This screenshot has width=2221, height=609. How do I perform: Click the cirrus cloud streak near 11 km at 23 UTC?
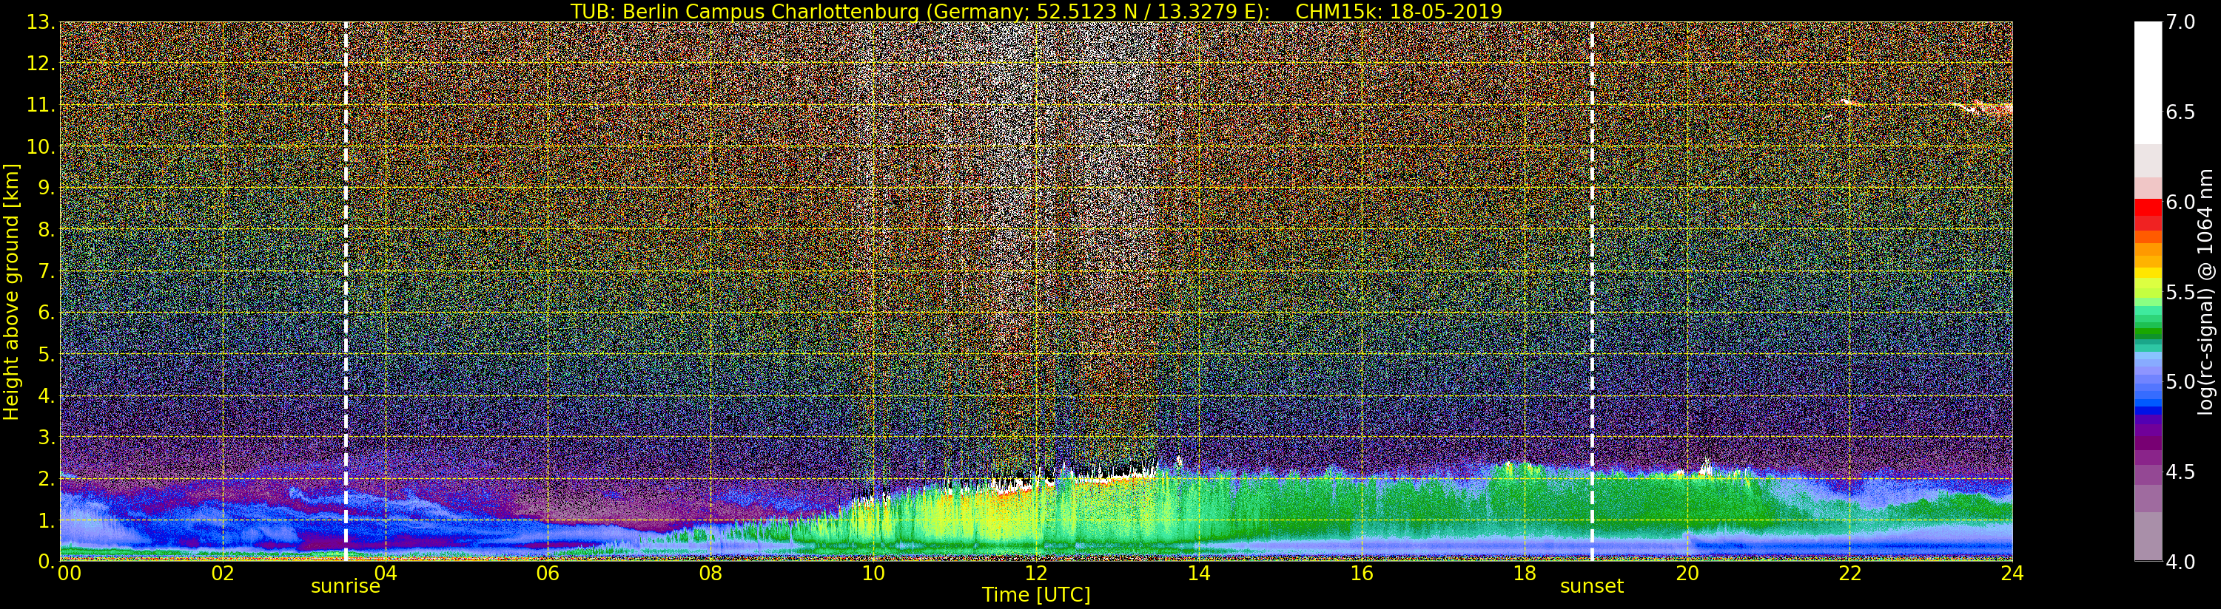(1983, 109)
